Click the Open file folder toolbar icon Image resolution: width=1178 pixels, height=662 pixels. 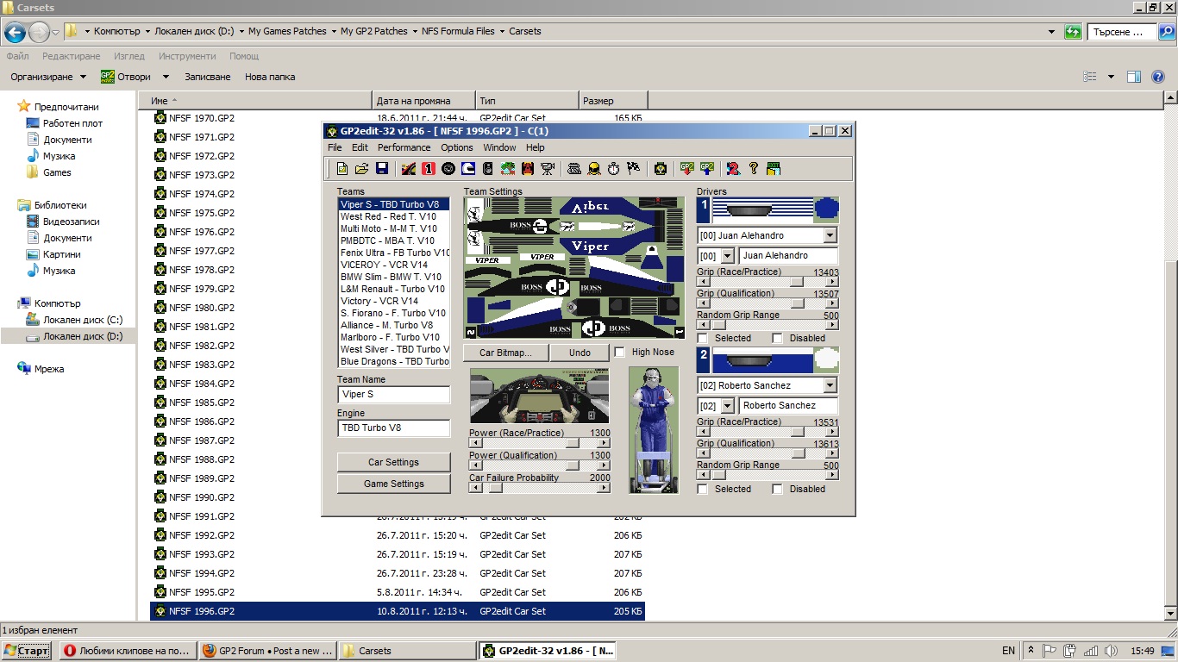tap(362, 169)
